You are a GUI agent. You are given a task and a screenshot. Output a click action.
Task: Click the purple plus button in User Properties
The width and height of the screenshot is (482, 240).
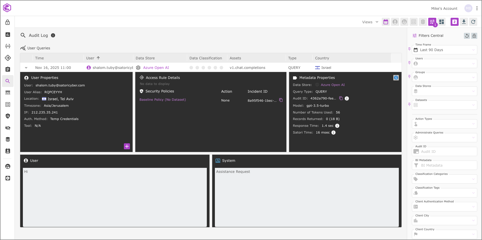tap(127, 146)
